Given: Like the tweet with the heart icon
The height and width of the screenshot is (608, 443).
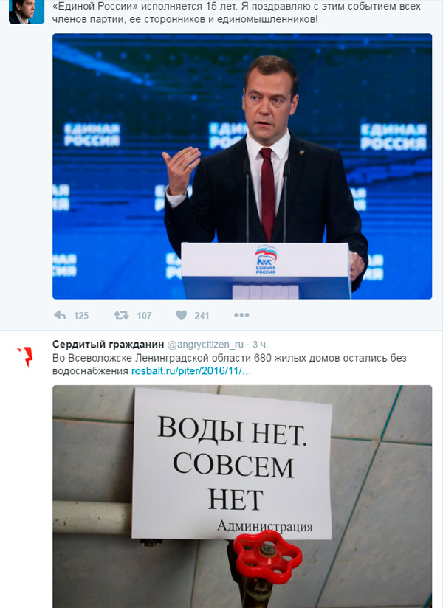Looking at the screenshot, I should (x=182, y=315).
